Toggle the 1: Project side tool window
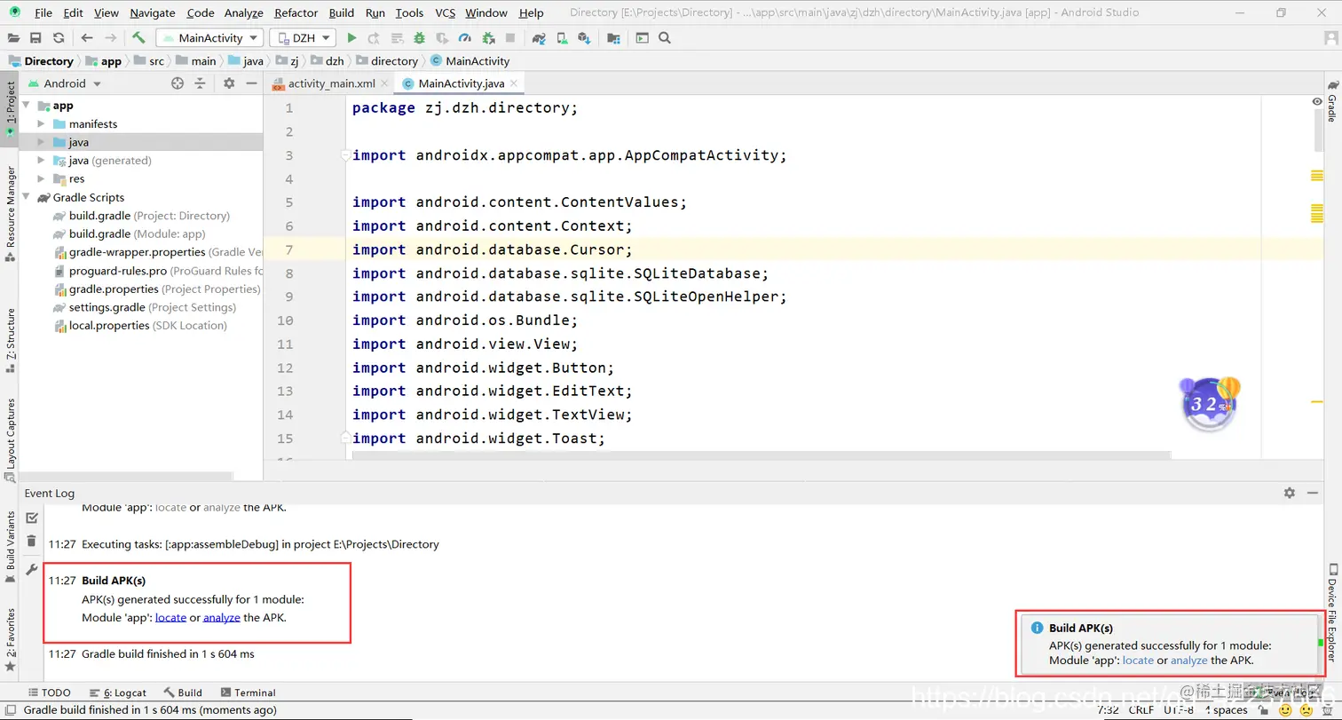The width and height of the screenshot is (1342, 720). [x=10, y=108]
